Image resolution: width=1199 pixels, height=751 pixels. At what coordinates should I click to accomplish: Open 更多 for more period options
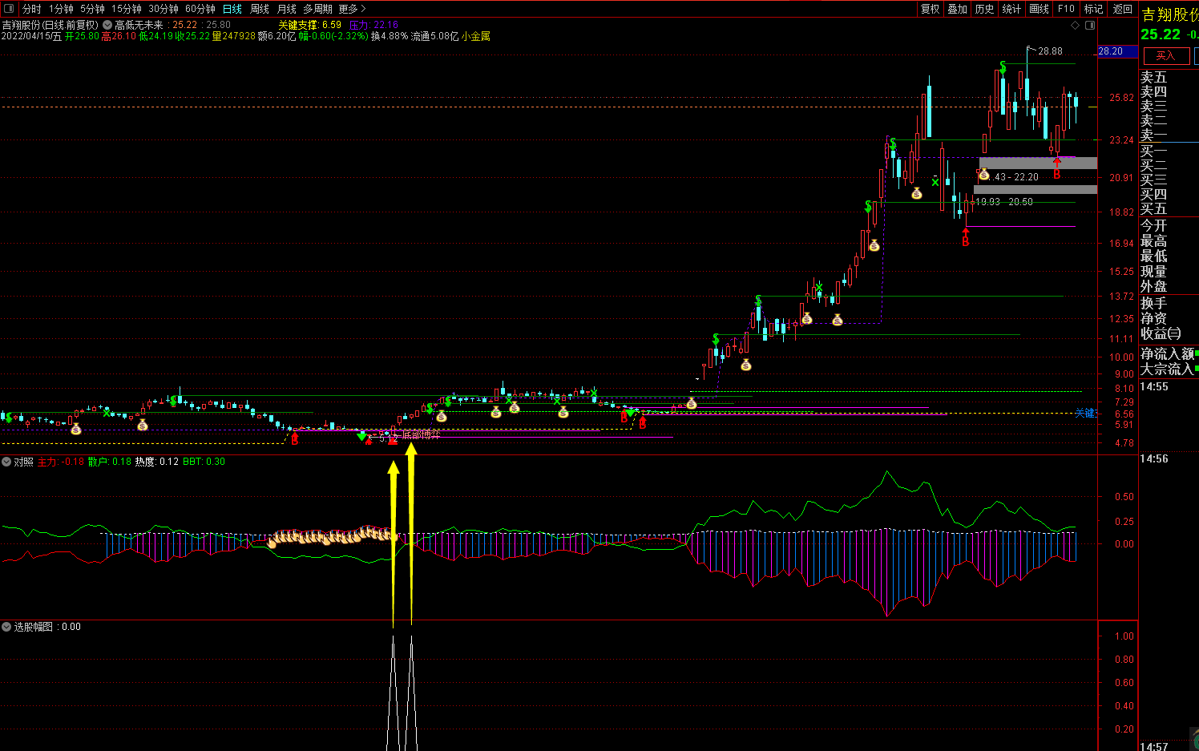click(352, 9)
